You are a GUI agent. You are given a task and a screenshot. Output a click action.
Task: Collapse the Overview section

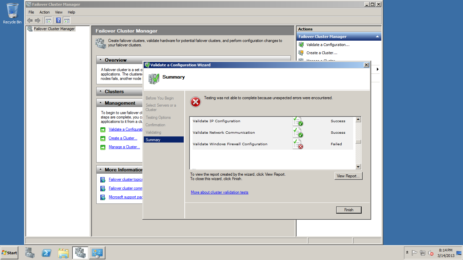click(101, 60)
